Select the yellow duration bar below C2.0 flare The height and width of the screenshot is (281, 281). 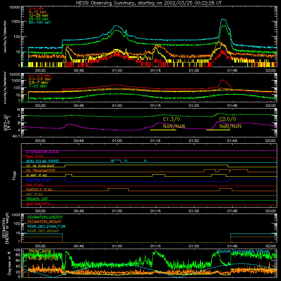(x=218, y=130)
